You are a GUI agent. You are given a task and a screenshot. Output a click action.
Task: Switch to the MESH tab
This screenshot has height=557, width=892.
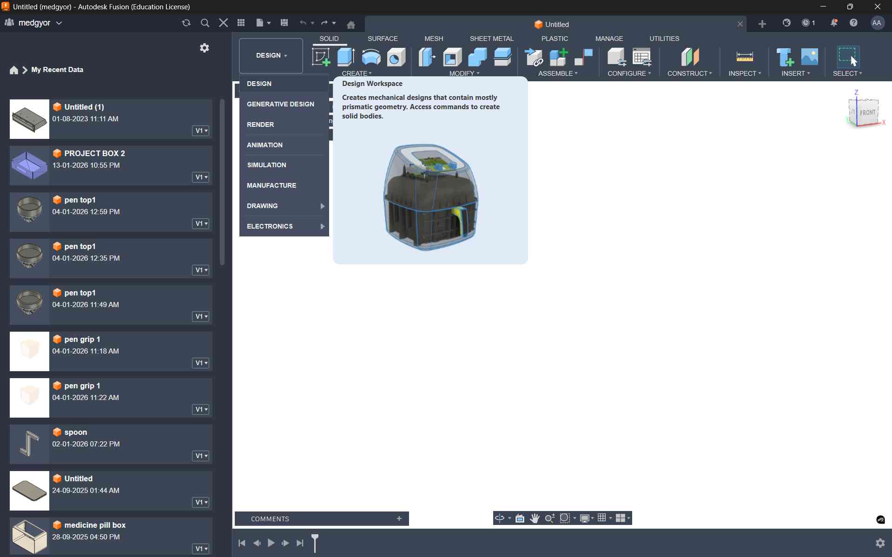(x=434, y=39)
